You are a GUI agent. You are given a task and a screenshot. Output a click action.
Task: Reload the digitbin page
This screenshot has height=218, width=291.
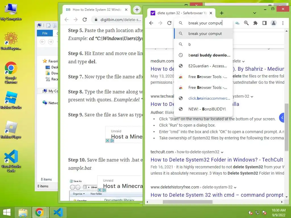pyautogui.click(x=85, y=20)
